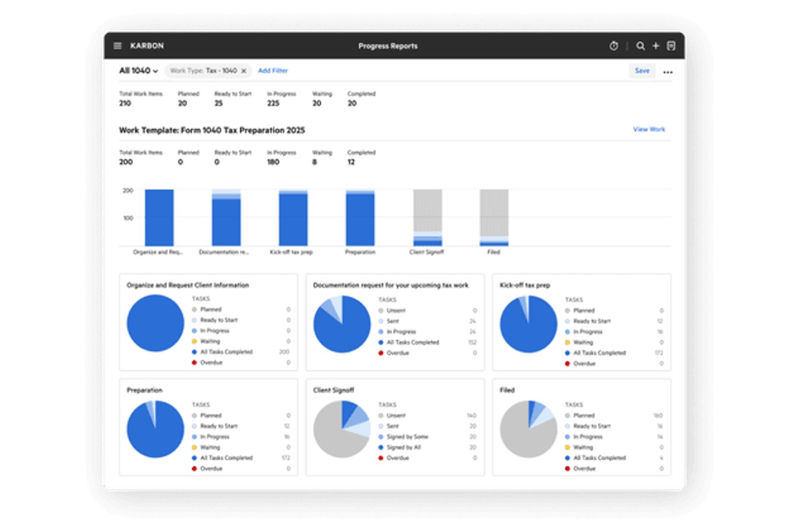Click the Overdue red dot in Documentation request card

(381, 353)
